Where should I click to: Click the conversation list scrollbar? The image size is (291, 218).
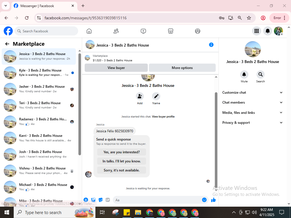click(80, 104)
